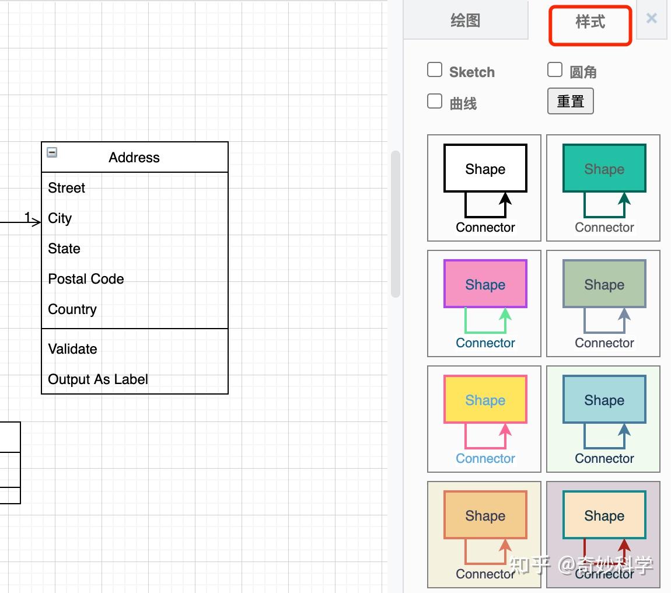Close the format panel with the X
Viewport: 671px width, 593px height.
[651, 18]
